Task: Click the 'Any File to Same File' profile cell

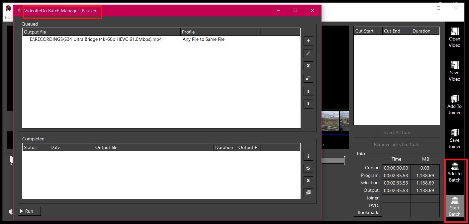Action: point(204,39)
